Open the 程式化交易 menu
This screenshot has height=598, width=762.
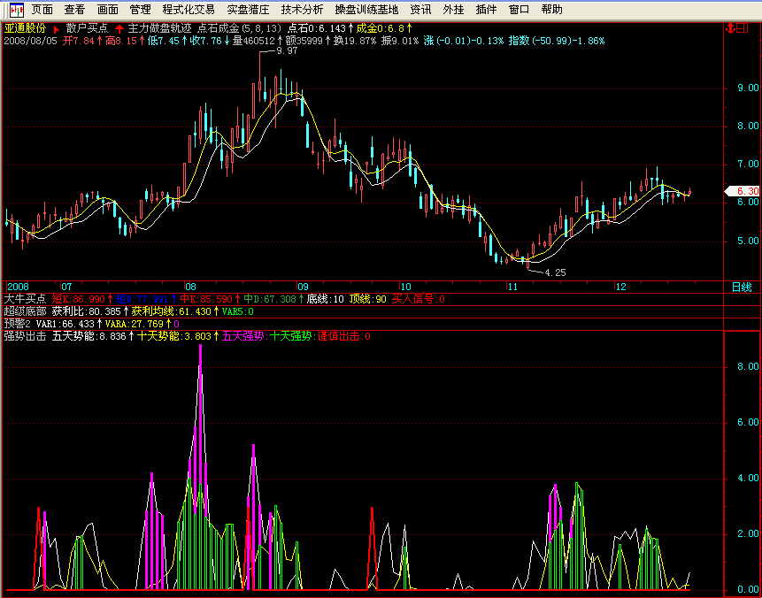[x=189, y=10]
